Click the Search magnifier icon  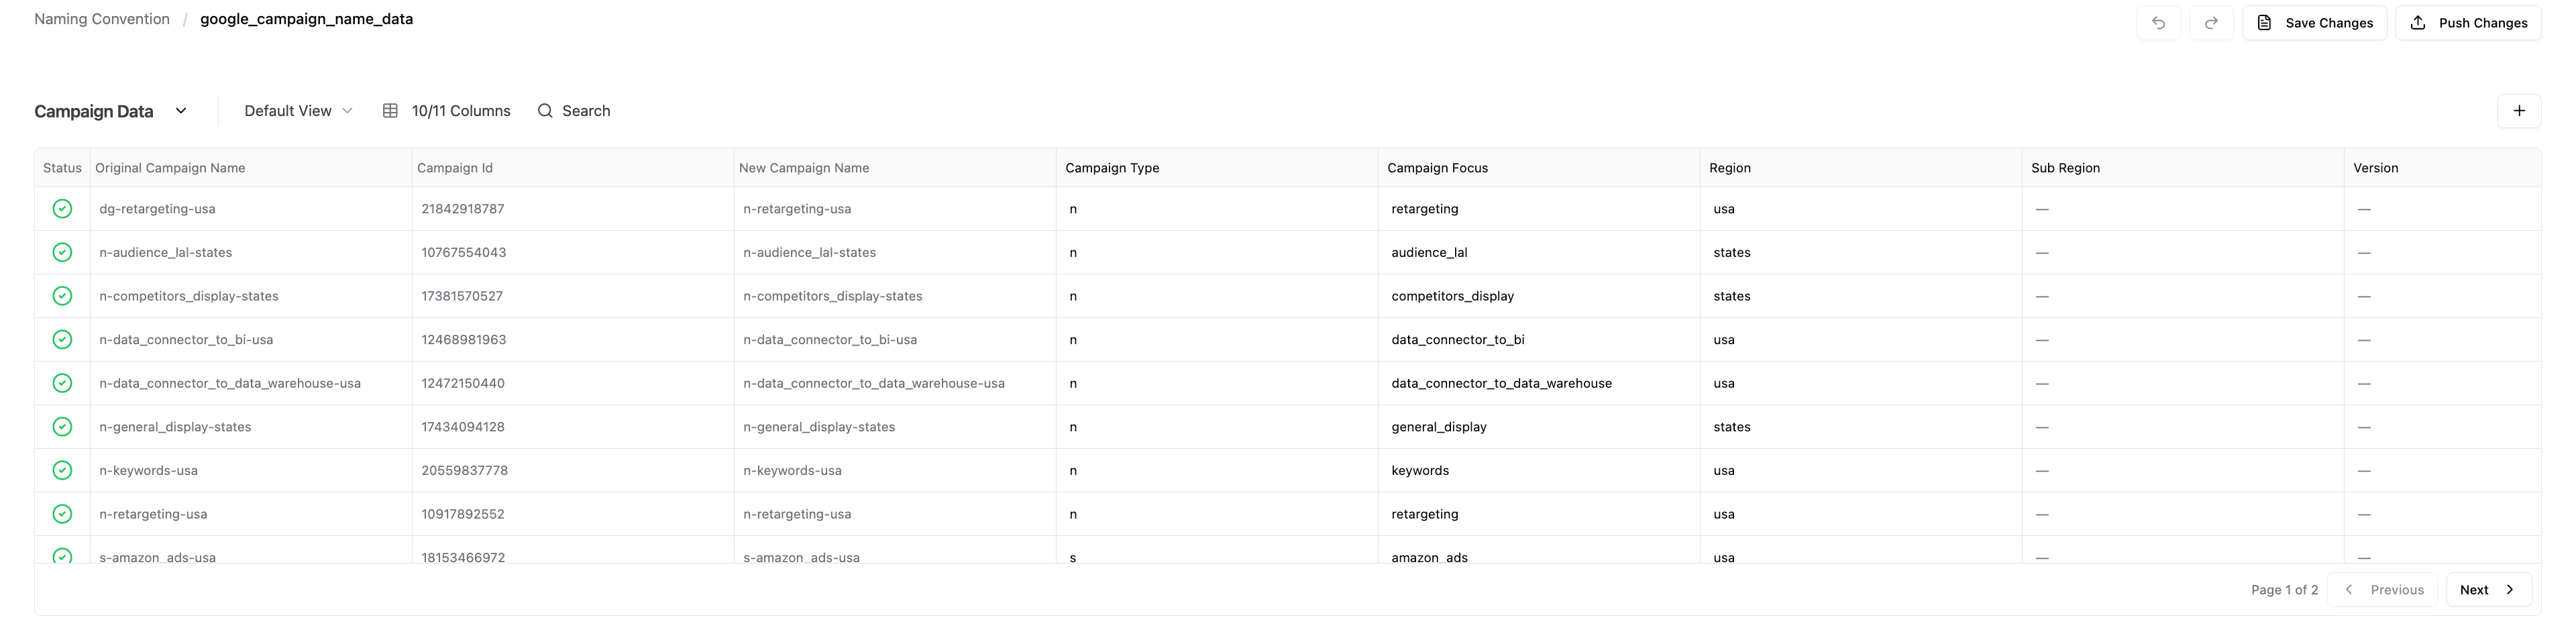tap(545, 111)
